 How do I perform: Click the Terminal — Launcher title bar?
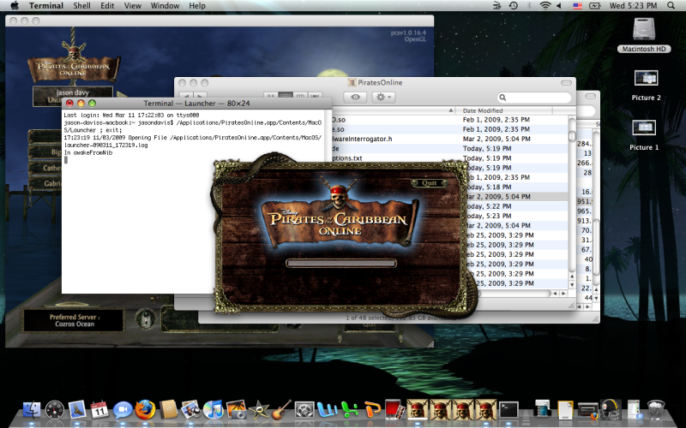click(197, 103)
